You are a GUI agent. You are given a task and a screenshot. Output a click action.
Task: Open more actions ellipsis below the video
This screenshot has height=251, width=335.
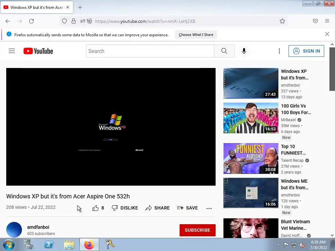tap(209, 208)
